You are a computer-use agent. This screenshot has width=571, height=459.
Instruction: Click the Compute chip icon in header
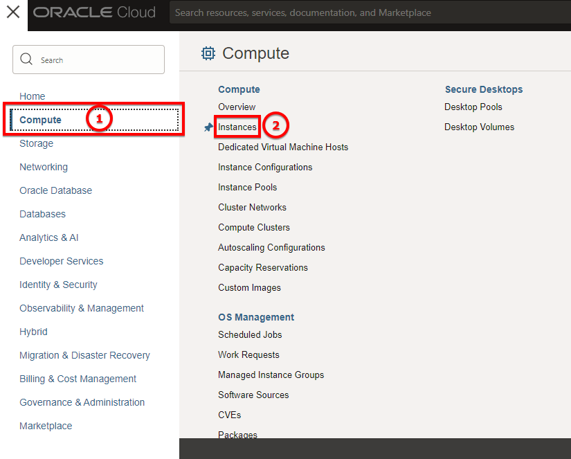(208, 53)
